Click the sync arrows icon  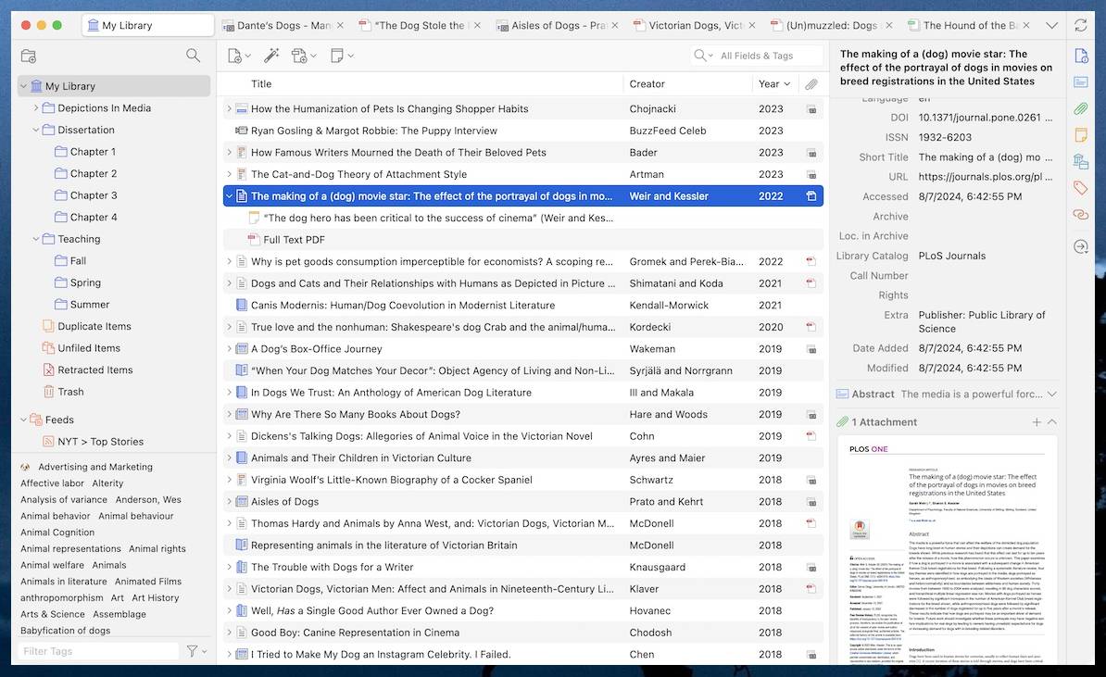click(x=1081, y=25)
